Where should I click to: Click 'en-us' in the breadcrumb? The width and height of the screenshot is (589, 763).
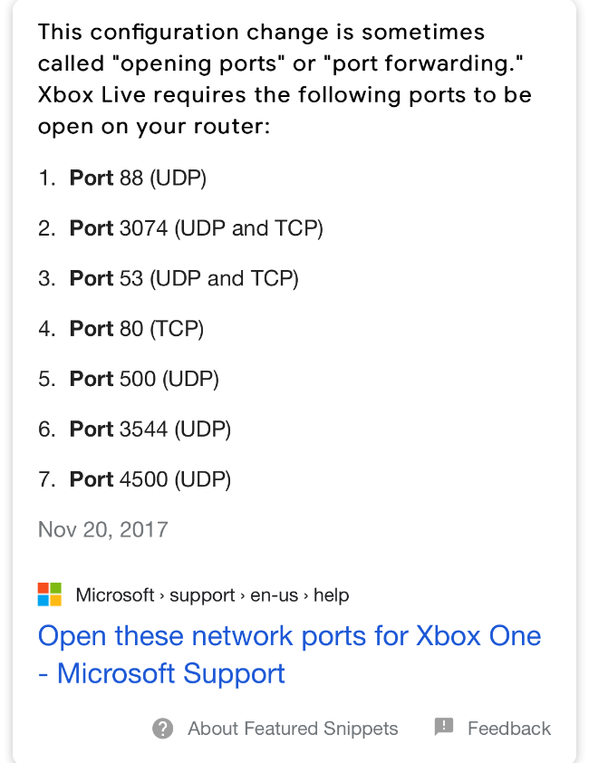click(274, 594)
